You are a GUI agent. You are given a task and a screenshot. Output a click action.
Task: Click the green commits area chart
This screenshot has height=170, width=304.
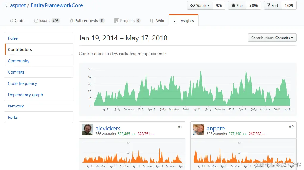tap(192, 89)
